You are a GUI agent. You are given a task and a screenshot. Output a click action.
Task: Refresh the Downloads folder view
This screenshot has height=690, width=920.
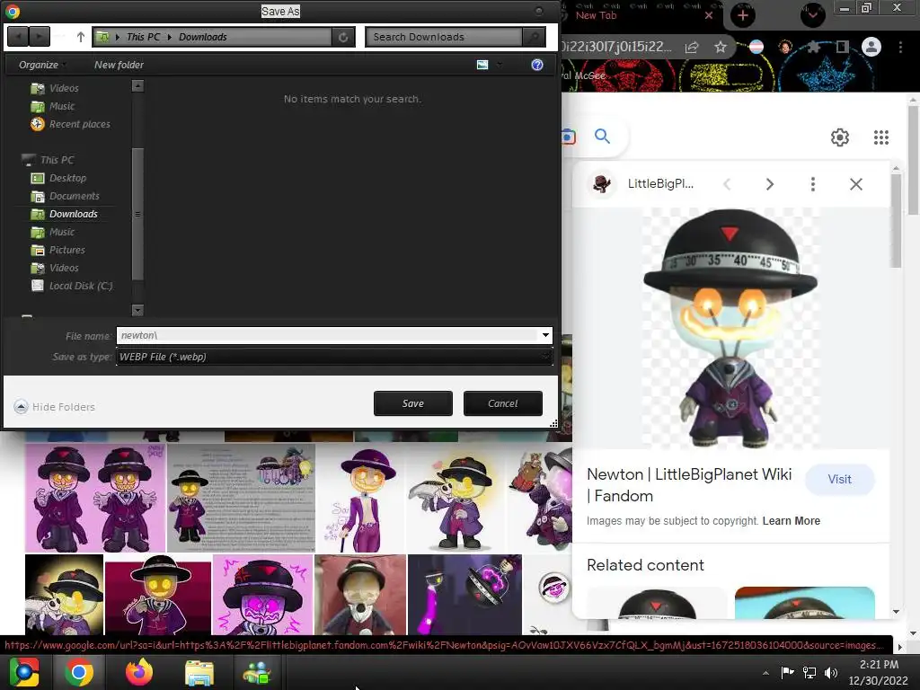[x=342, y=37]
